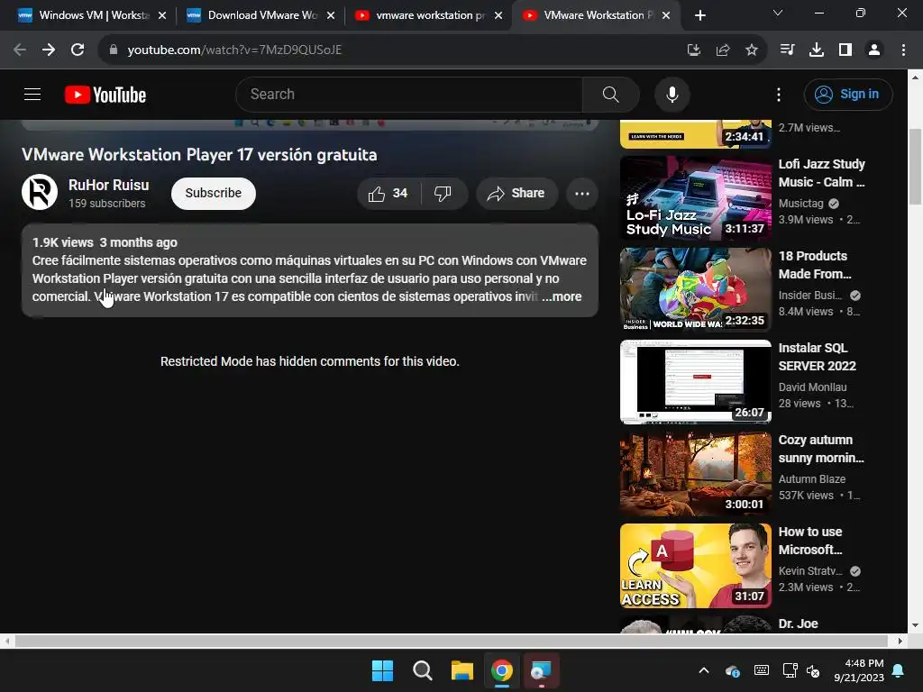Reload the current page
Image resolution: width=923 pixels, height=692 pixels.
[78, 50]
